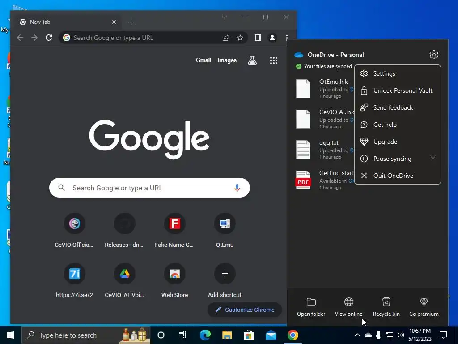Open taskbar clock and date
The image size is (458, 344).
(420, 335)
